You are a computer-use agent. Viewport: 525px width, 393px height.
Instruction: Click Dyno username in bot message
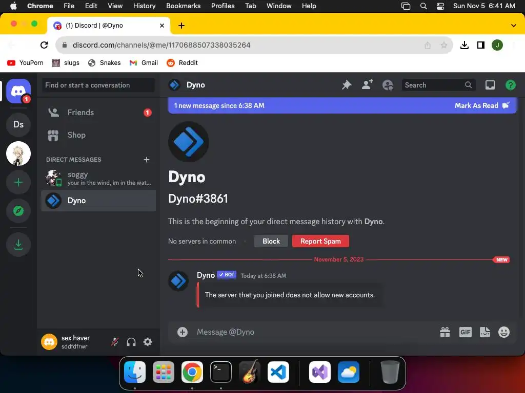tap(206, 275)
